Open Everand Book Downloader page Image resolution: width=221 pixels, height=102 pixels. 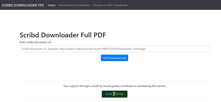(74, 5)
